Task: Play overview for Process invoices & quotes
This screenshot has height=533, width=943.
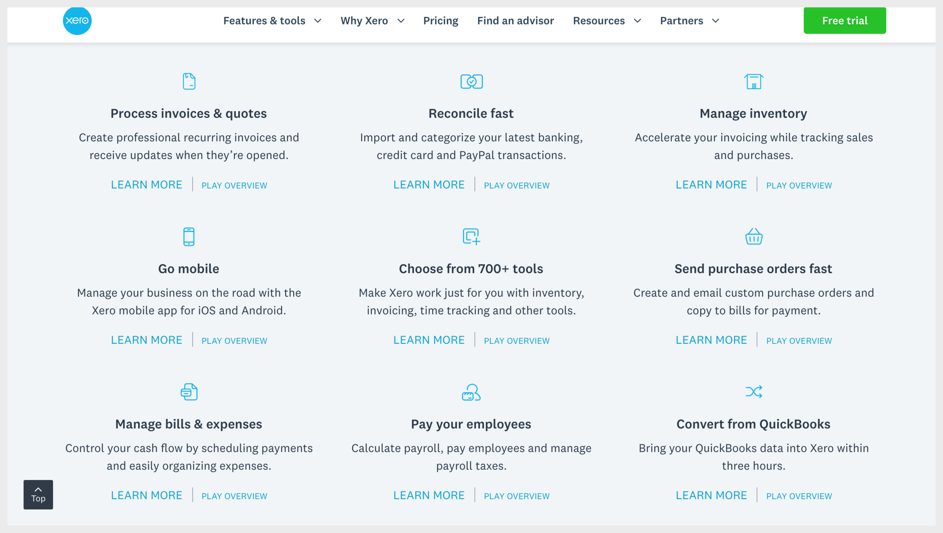Action: tap(234, 185)
